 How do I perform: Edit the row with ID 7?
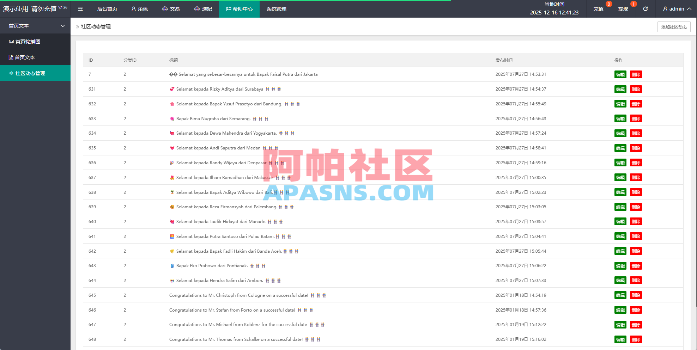coord(620,74)
